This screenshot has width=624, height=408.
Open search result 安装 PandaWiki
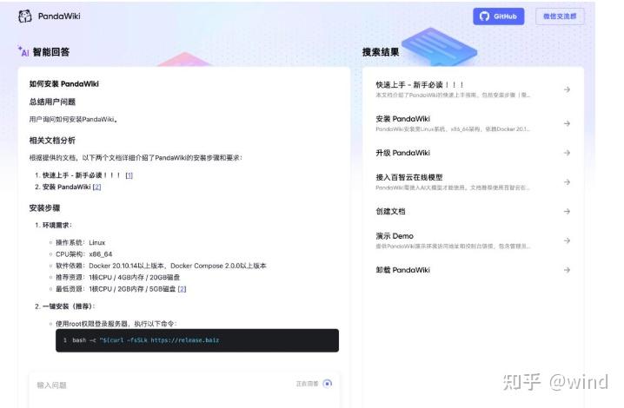(473, 123)
